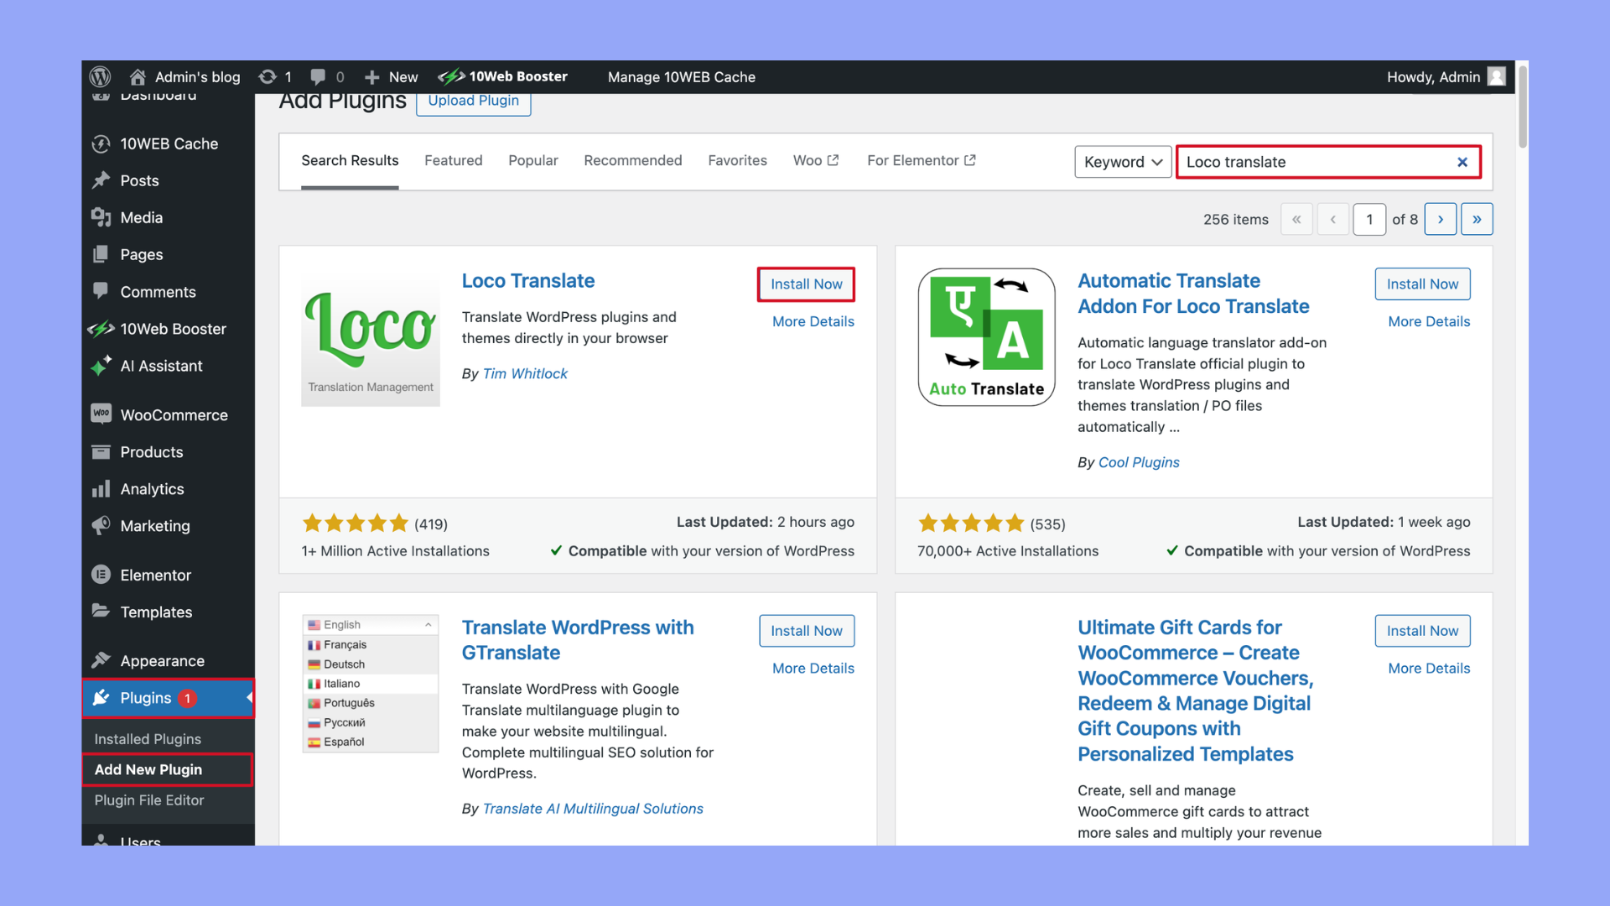This screenshot has height=906, width=1610.
Task: Switch to the Recommended tab
Action: click(x=632, y=160)
